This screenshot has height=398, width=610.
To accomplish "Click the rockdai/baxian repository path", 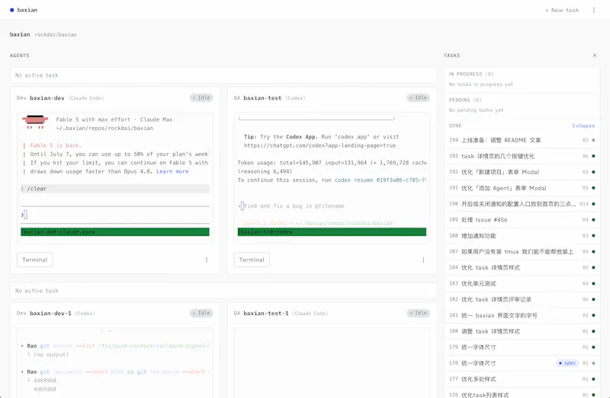I will (x=56, y=35).
